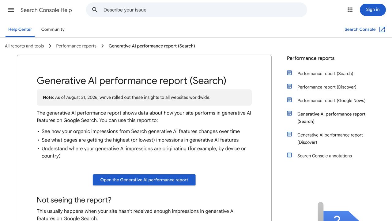This screenshot has height=221, width=392.
Task: Click the document icon beside Performance report (Search)
Action: [x=289, y=73]
